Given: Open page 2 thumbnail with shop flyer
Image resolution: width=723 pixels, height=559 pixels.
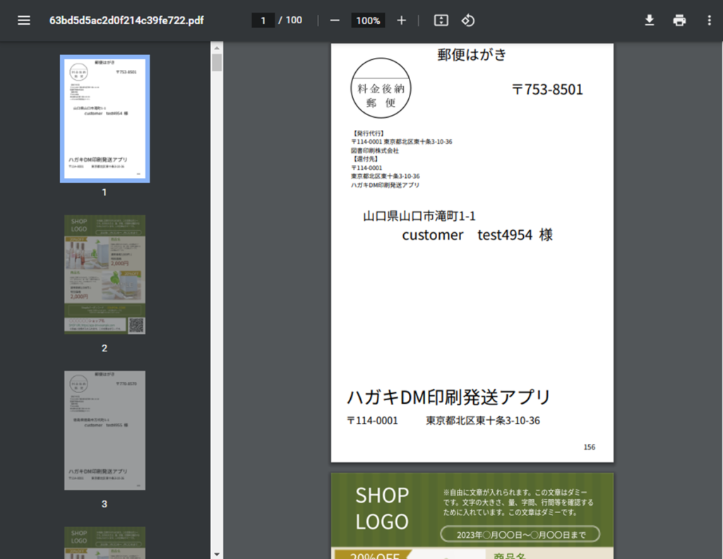Looking at the screenshot, I should (x=104, y=275).
